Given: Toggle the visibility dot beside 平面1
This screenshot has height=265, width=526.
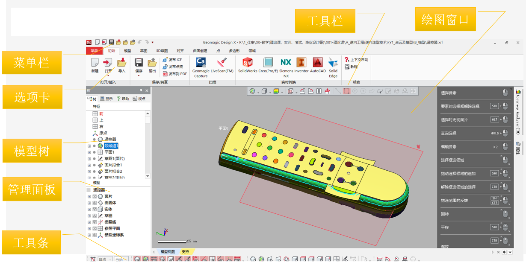Looking at the screenshot, I should point(94,152).
